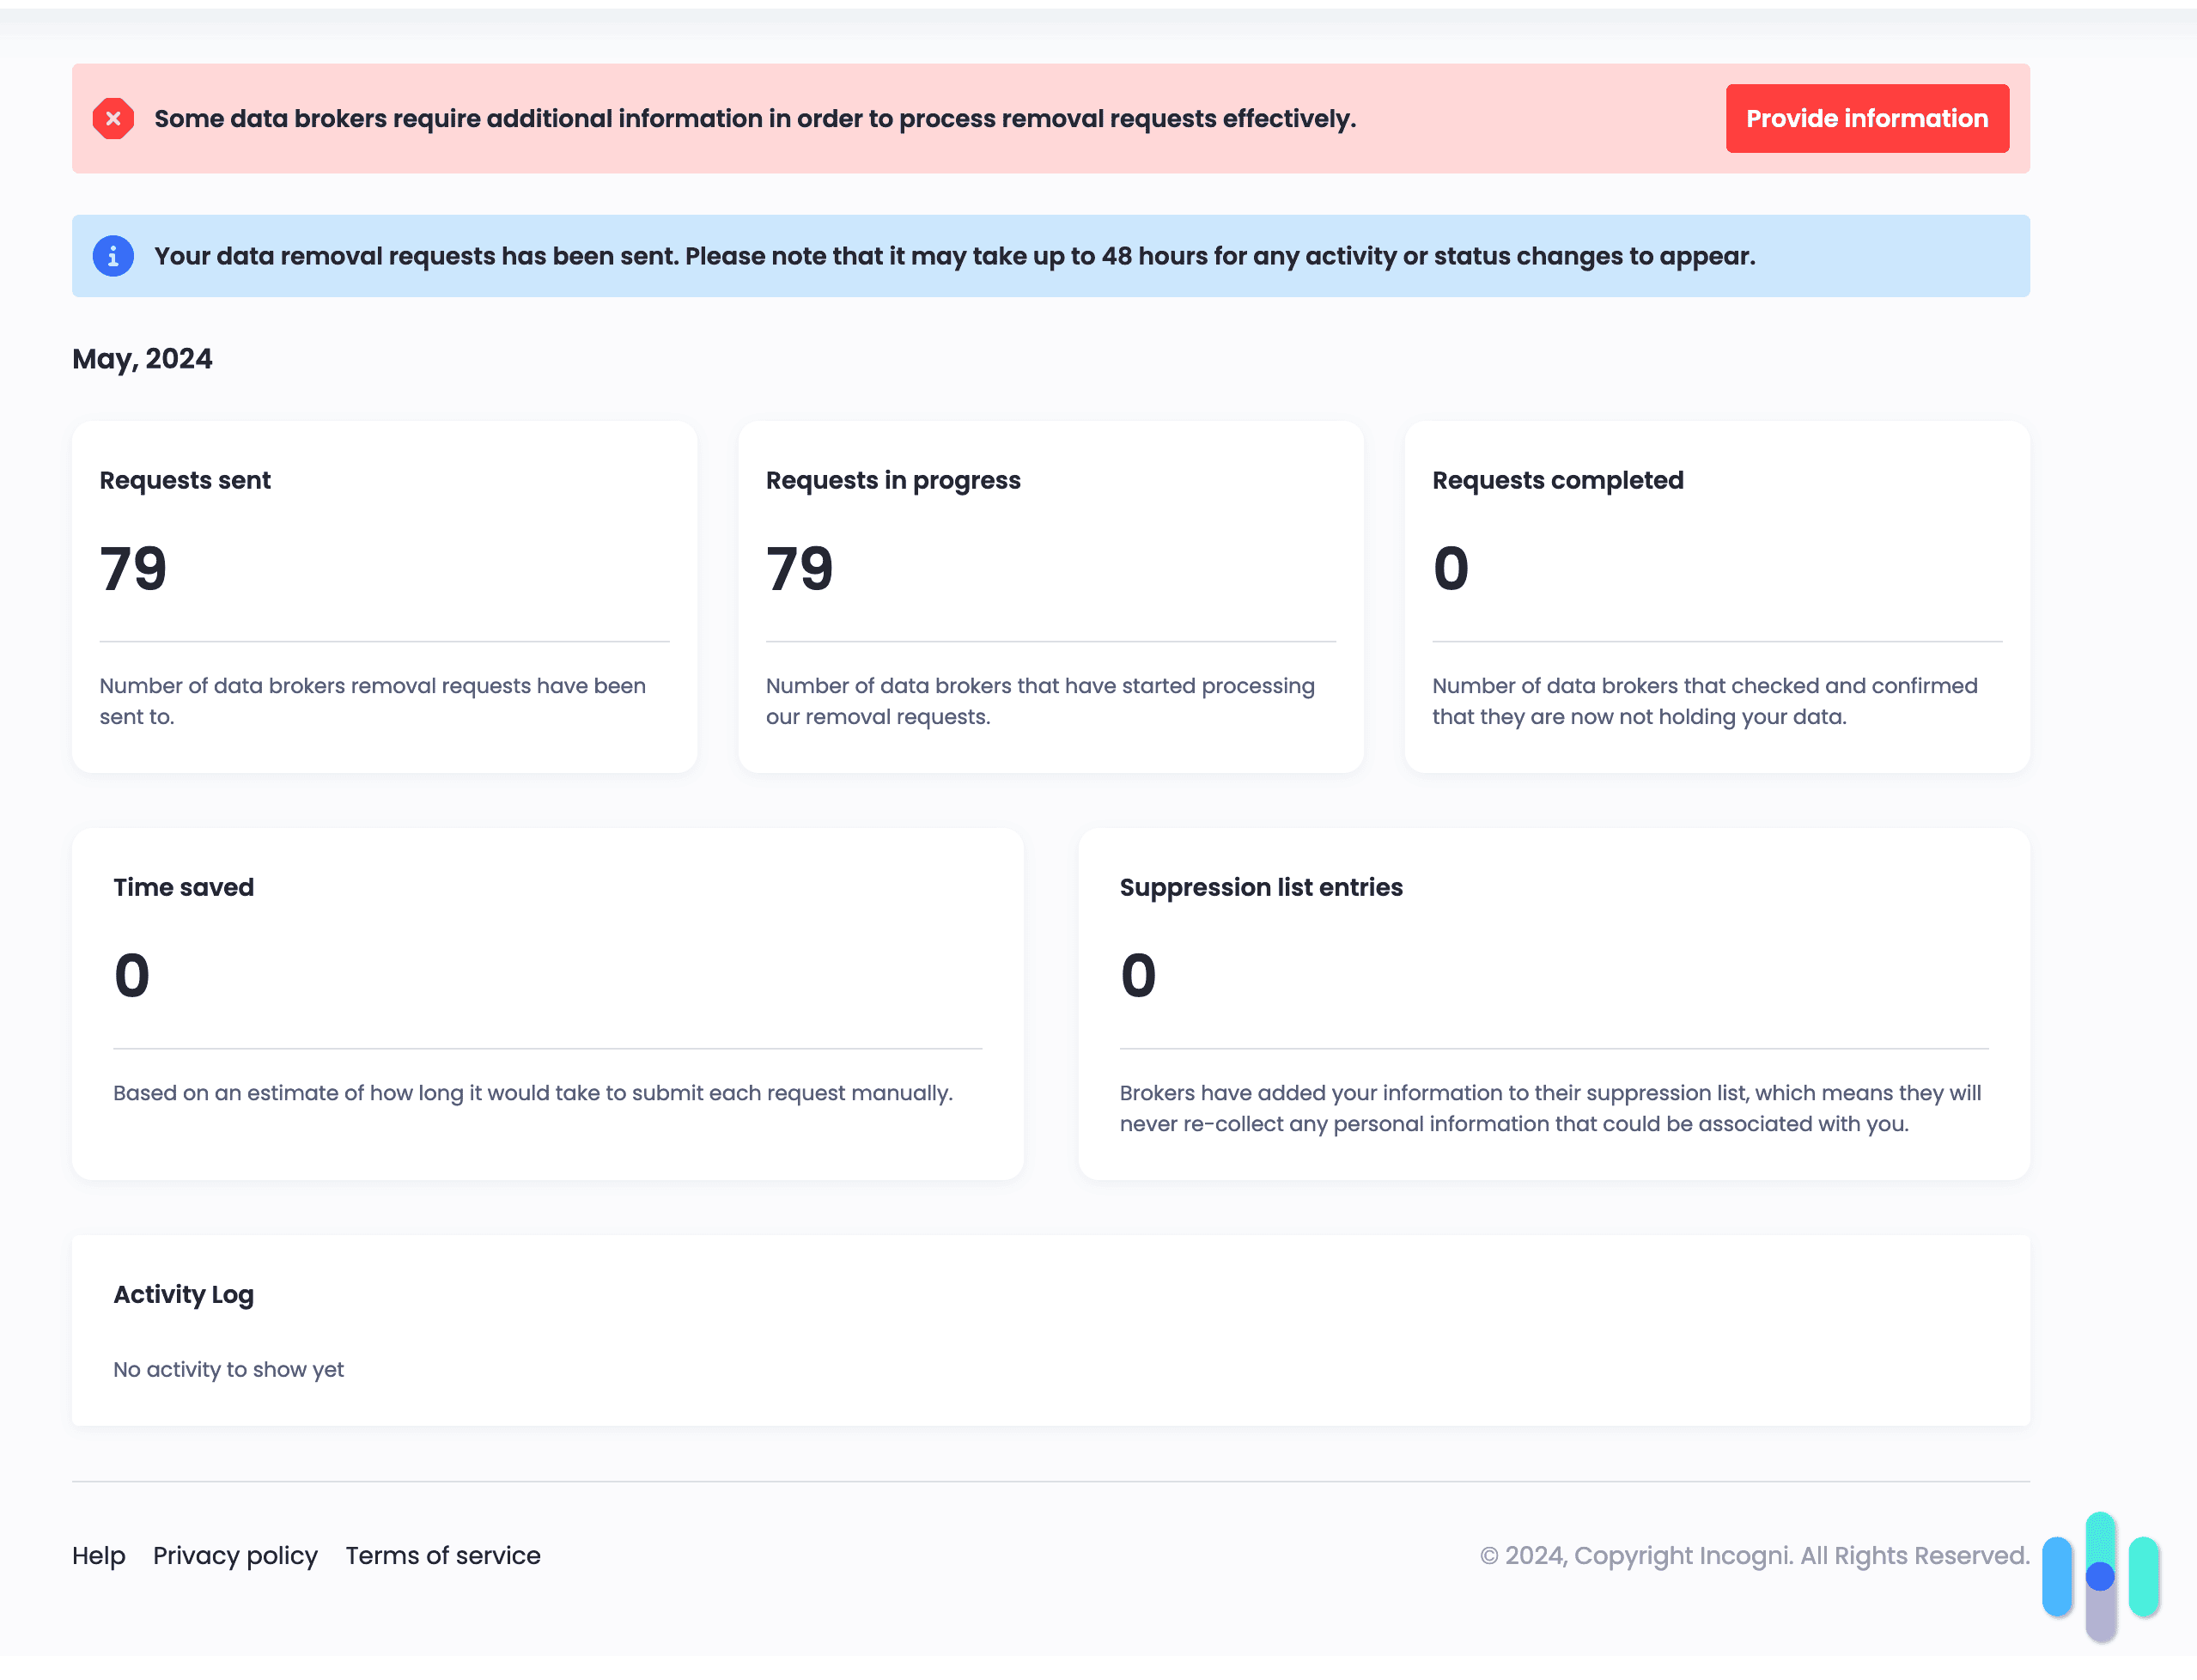2197x1680 pixels.
Task: Open the Terms of service
Action: tap(442, 1556)
